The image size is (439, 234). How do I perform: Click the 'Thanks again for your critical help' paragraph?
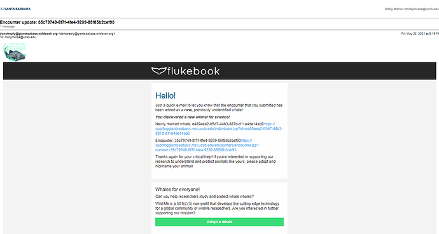coord(215,162)
